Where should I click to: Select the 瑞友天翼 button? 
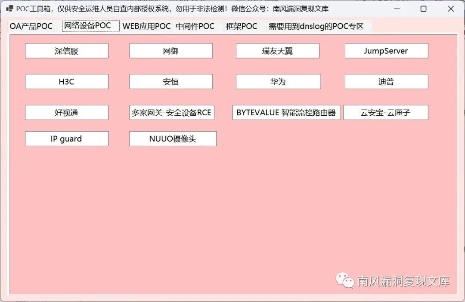pyautogui.click(x=278, y=51)
